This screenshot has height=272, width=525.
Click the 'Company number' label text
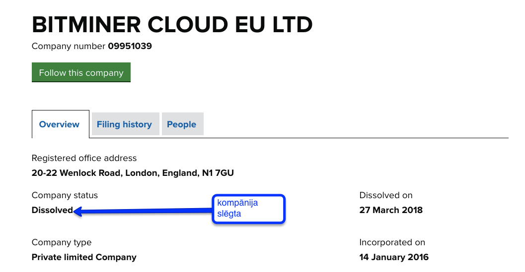tap(69, 47)
